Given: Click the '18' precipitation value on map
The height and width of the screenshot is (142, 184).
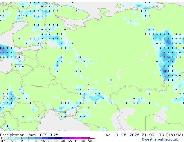Looking at the screenshot, I should pos(165,71).
